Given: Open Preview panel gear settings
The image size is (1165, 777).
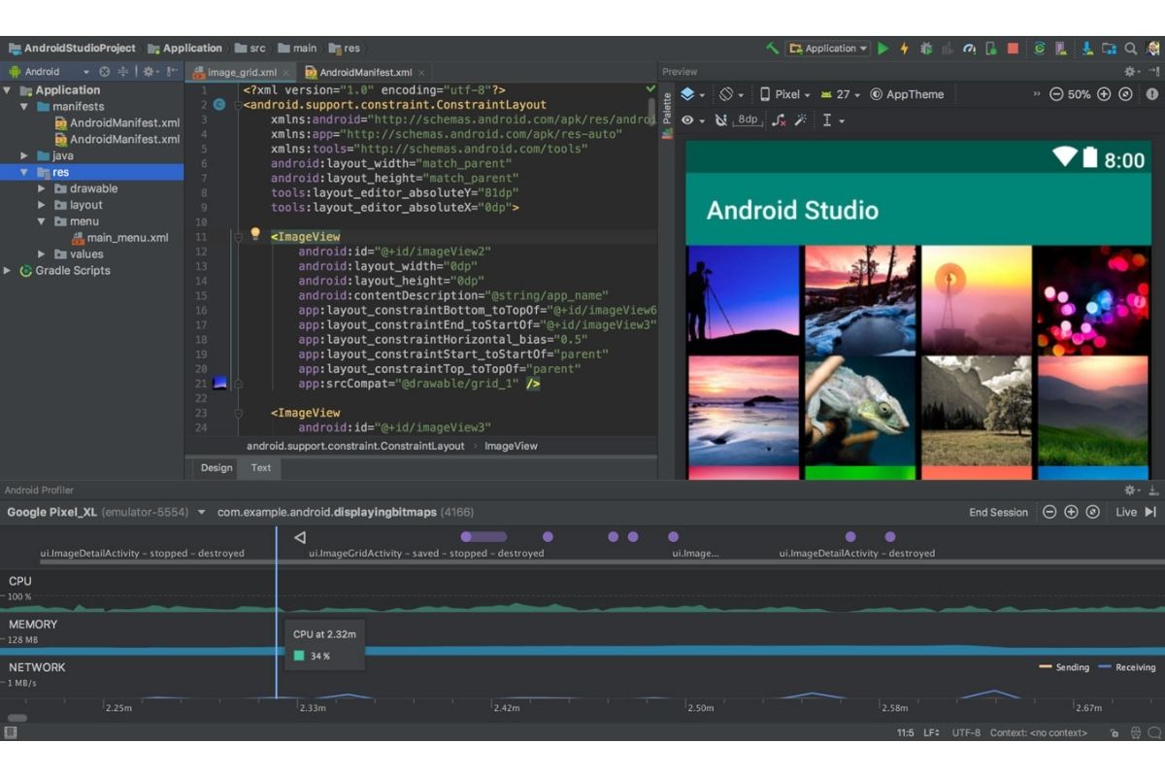Looking at the screenshot, I should coord(1132,72).
